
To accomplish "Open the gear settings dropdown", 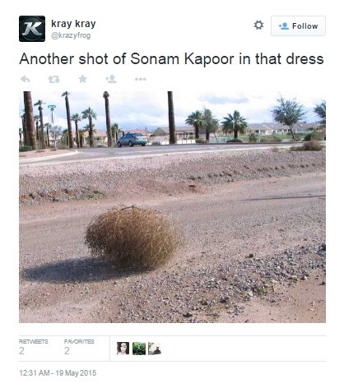I will click(x=258, y=25).
